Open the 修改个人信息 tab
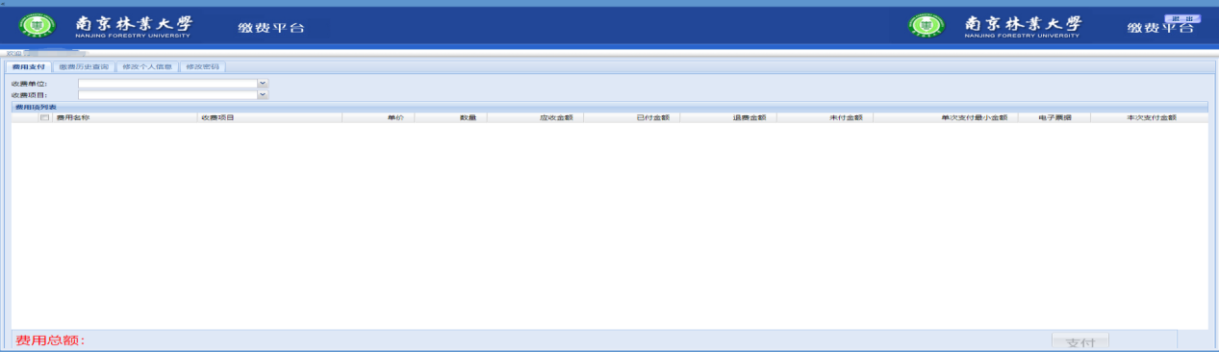 [147, 67]
